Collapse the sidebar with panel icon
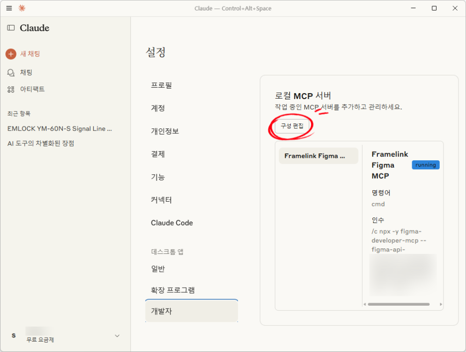The width and height of the screenshot is (466, 352). [11, 28]
